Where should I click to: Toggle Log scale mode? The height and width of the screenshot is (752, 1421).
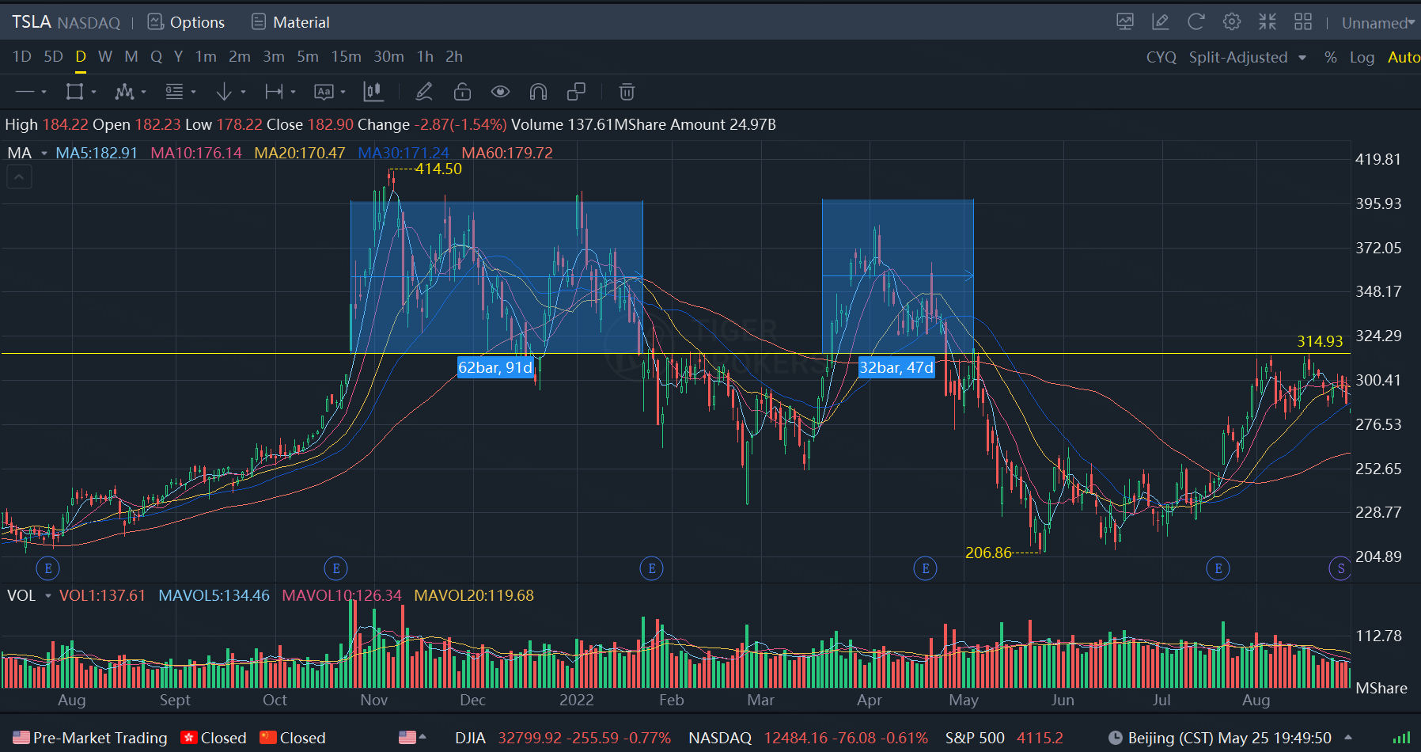[1362, 57]
